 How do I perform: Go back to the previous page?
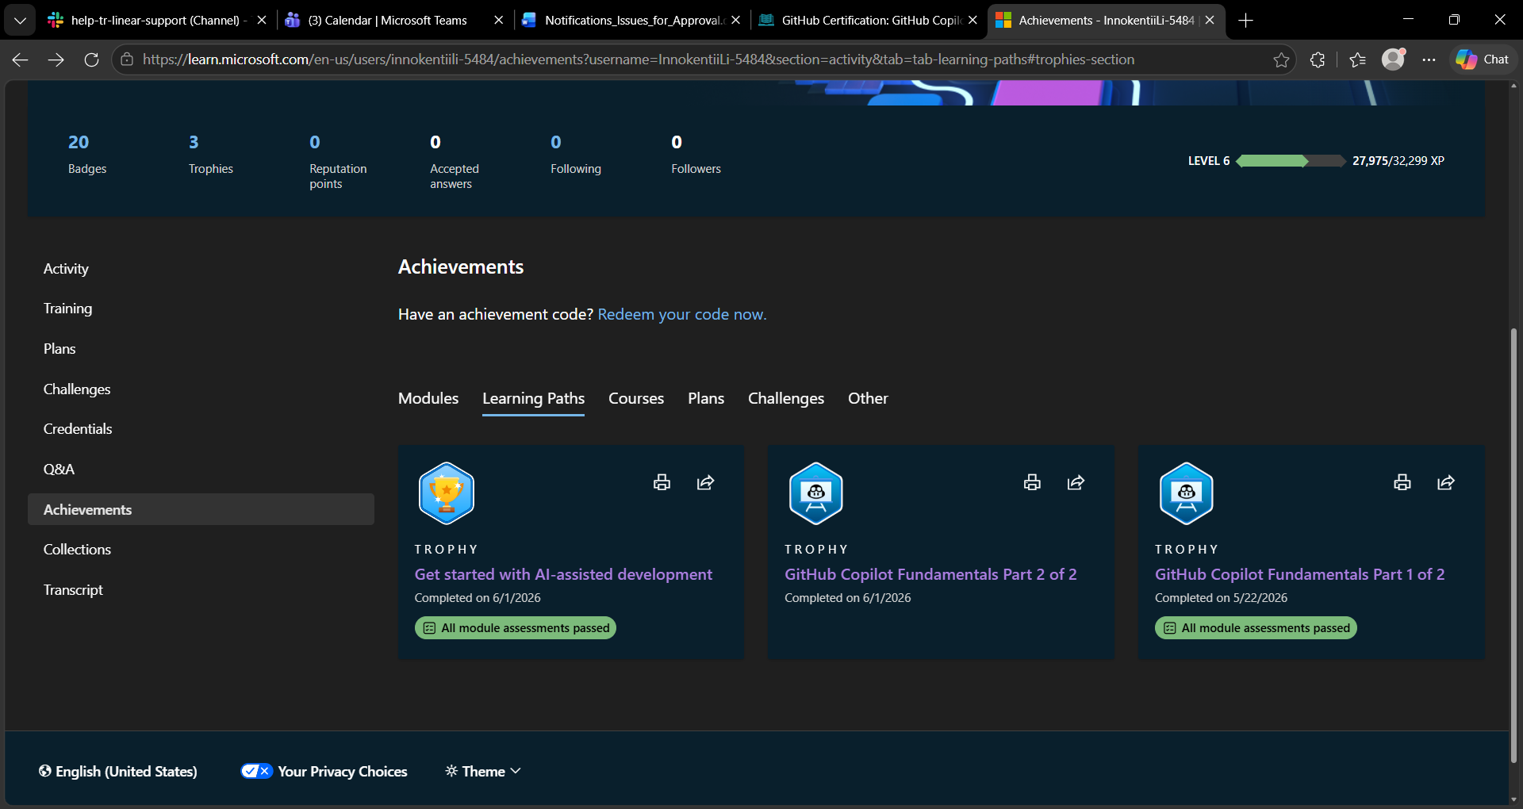21,59
